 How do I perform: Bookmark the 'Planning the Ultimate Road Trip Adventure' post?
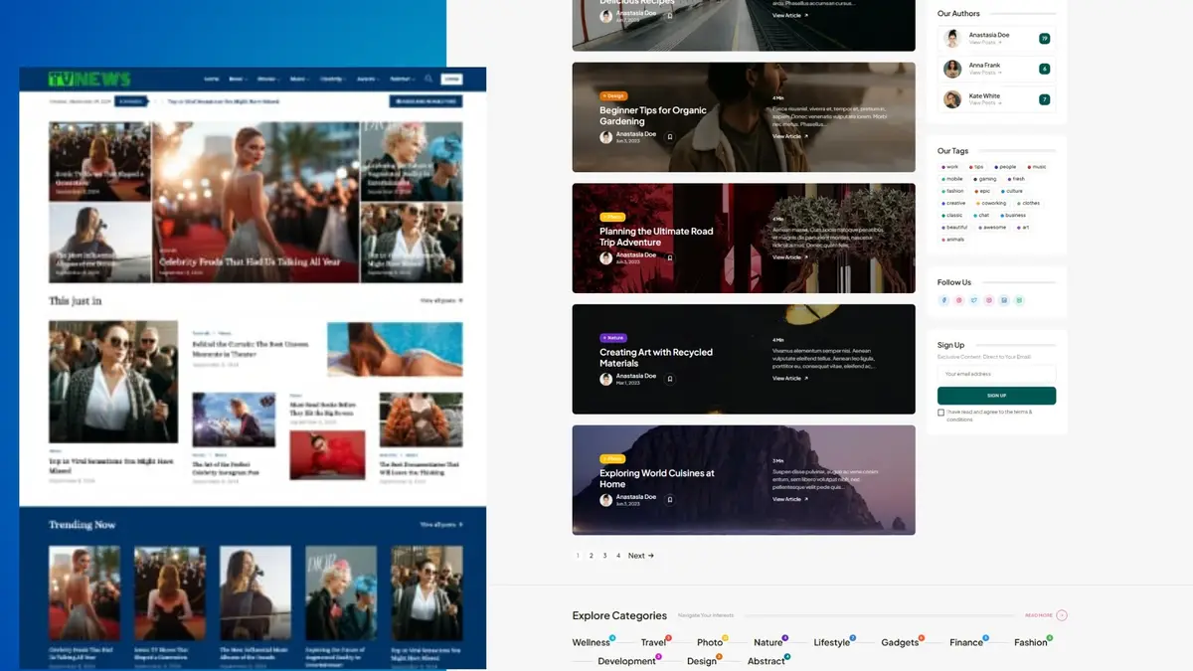point(670,257)
